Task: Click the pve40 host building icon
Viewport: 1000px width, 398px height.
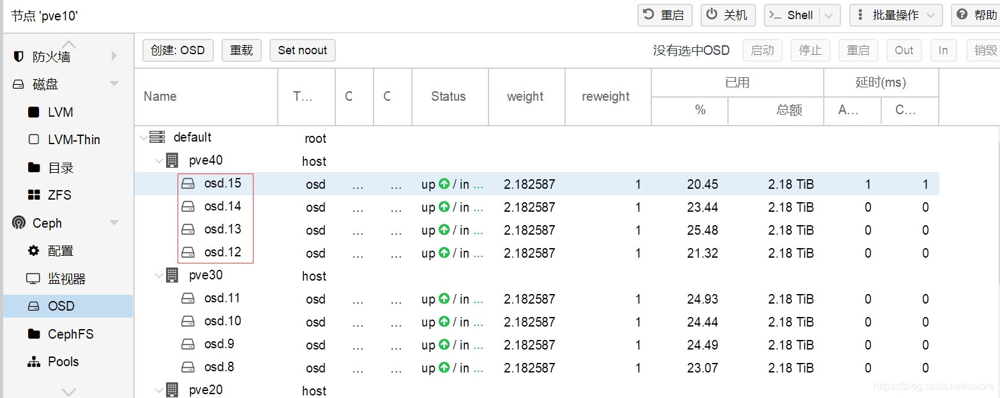Action: point(172,160)
